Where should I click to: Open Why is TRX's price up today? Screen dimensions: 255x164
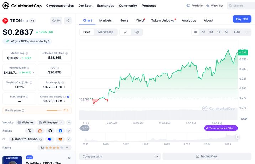coord(27,41)
